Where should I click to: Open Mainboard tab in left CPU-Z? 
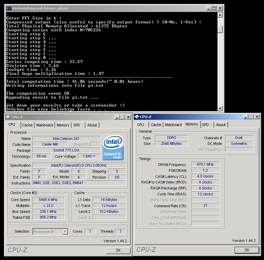point(45,125)
